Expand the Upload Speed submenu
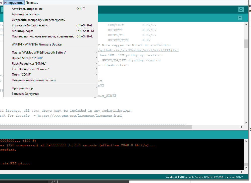251x183 pixels. pos(51,58)
